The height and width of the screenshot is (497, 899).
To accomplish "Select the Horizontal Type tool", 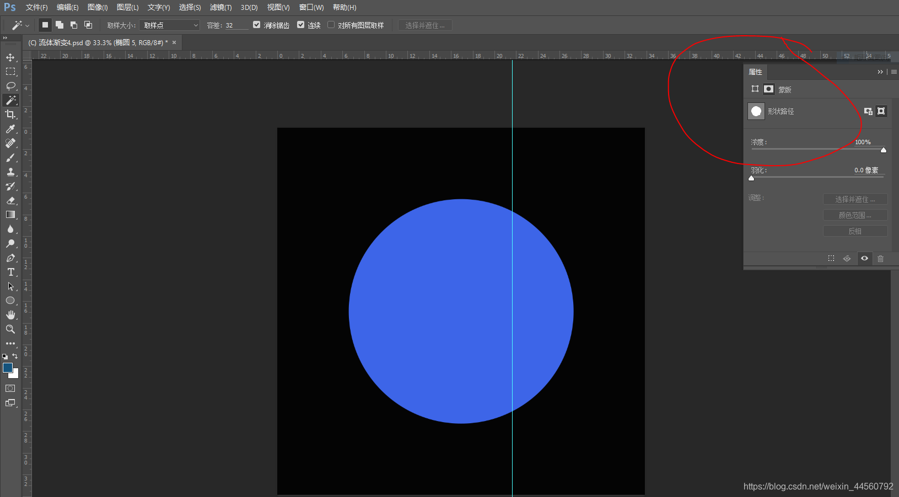I will [x=10, y=272].
